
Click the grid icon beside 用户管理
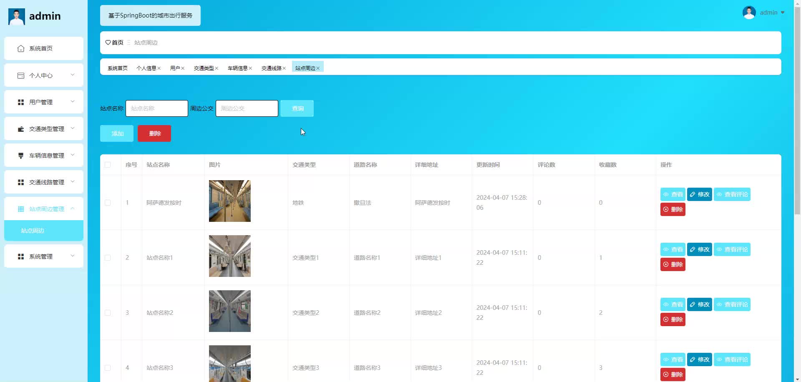(21, 102)
